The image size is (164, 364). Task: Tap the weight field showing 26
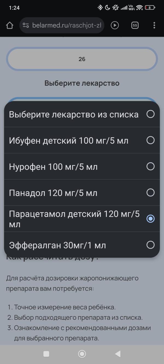[x=82, y=59]
